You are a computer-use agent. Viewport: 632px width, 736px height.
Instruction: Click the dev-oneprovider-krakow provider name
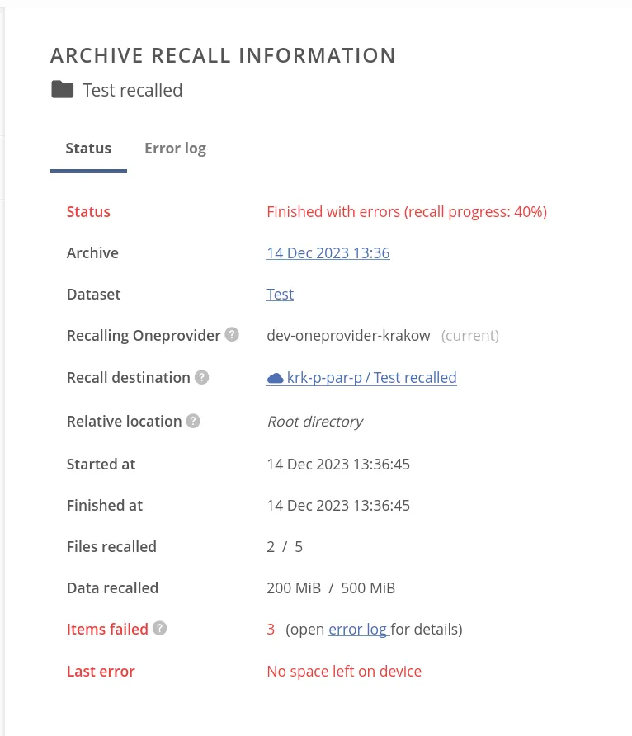(348, 335)
